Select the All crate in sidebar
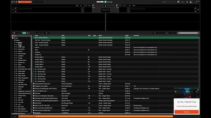Screen dimensions: 211x118 [x=21, y=36]
